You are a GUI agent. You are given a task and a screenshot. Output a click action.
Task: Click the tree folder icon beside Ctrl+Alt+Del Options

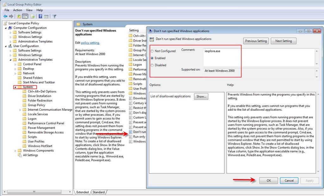(x=24, y=91)
